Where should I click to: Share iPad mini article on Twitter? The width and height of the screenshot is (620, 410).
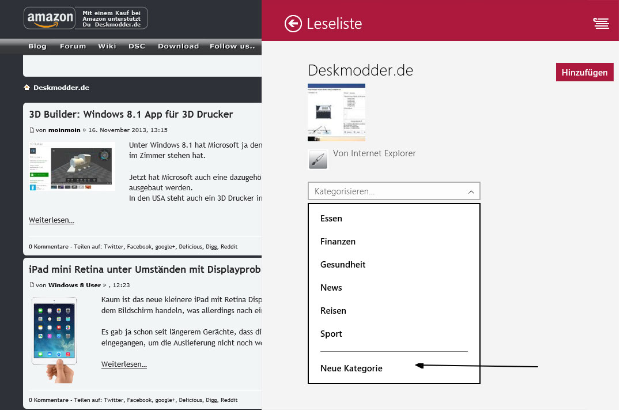tap(114, 400)
